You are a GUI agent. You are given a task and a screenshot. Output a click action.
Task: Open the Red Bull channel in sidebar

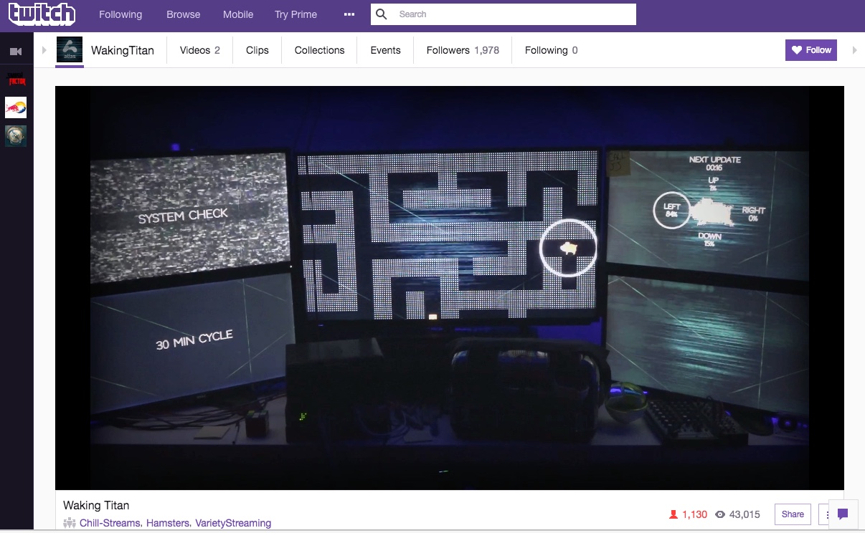[16, 107]
